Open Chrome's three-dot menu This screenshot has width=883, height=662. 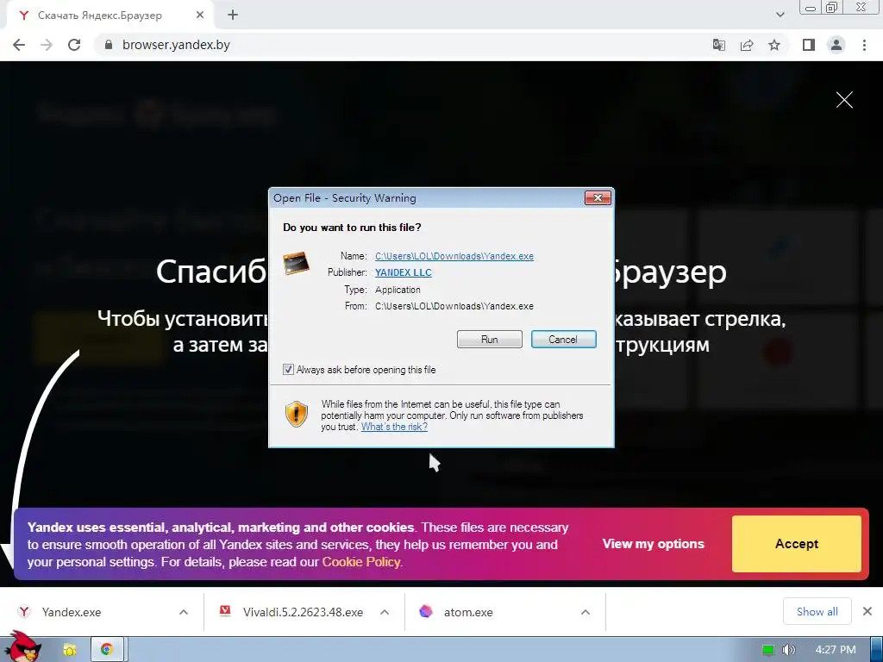tap(864, 45)
